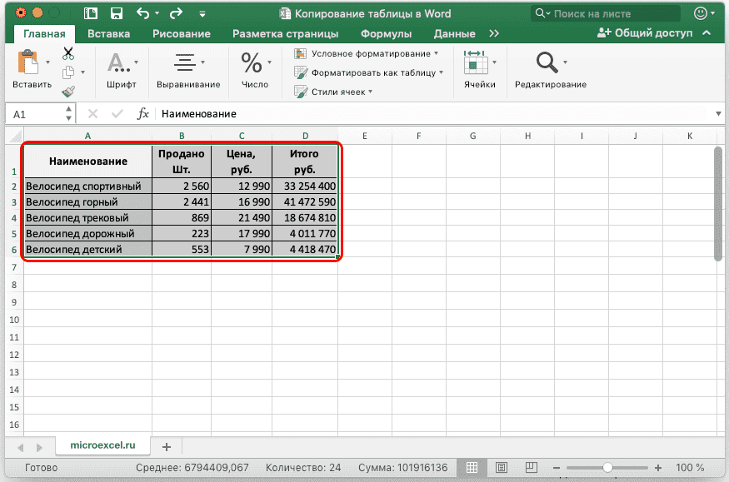729x482 pixels.
Task: Click the Format Painter brush icon
Action: (x=68, y=92)
